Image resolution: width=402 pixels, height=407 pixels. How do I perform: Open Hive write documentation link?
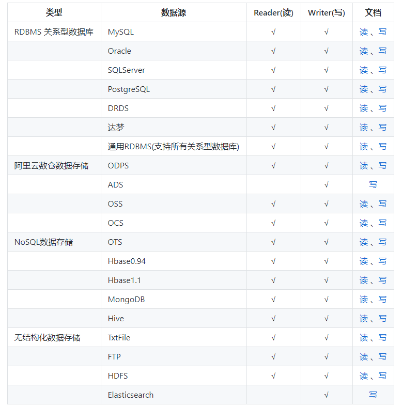coord(382,319)
